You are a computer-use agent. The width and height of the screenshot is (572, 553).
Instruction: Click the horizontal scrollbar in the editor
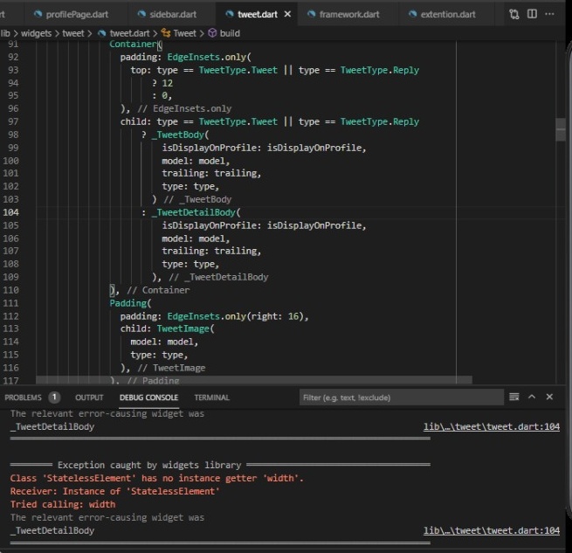(254, 380)
